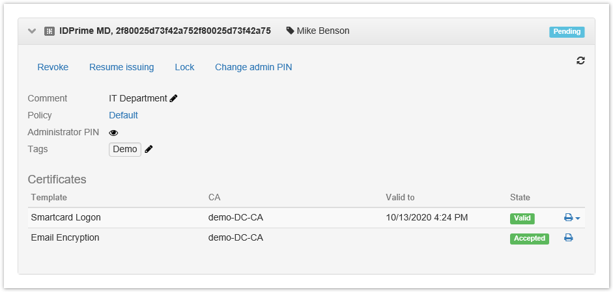Click the Valid state badge

tap(522, 219)
